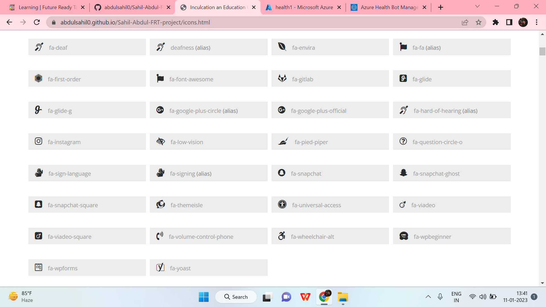
Task: Select the fa-instagram icon tile
Action: pos(38,141)
